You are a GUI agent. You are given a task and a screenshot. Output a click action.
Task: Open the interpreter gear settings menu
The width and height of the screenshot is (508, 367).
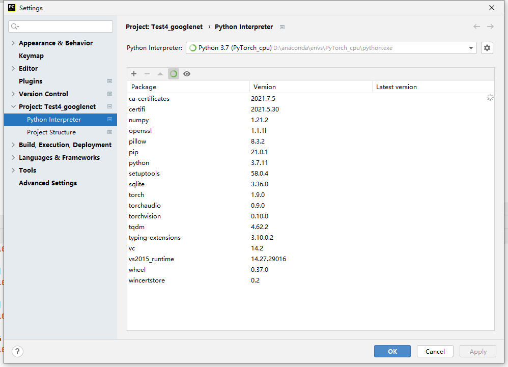click(487, 48)
